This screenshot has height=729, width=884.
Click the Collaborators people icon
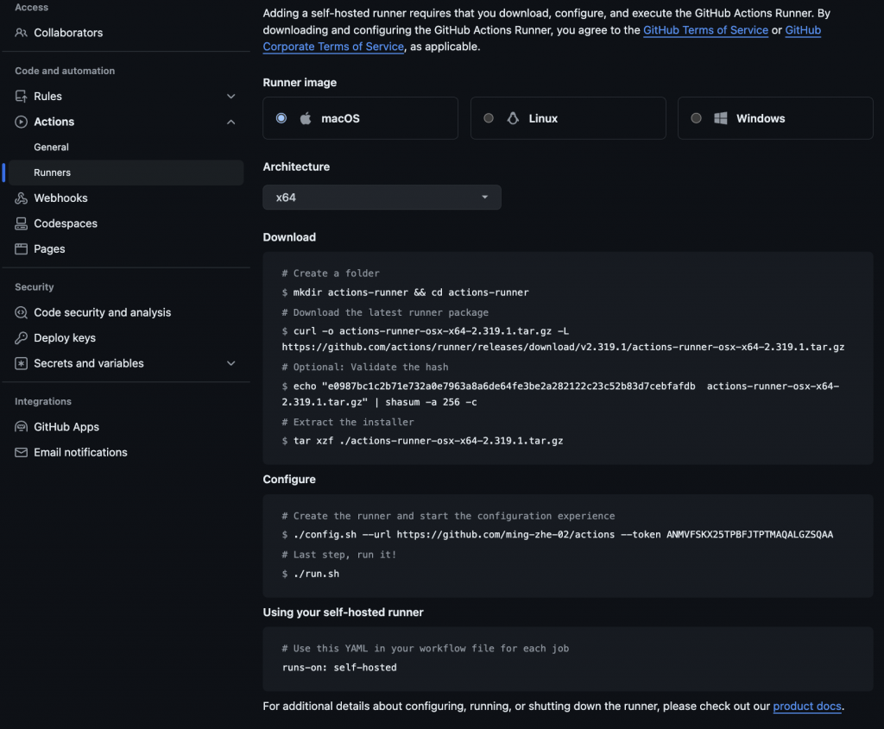pyautogui.click(x=22, y=33)
